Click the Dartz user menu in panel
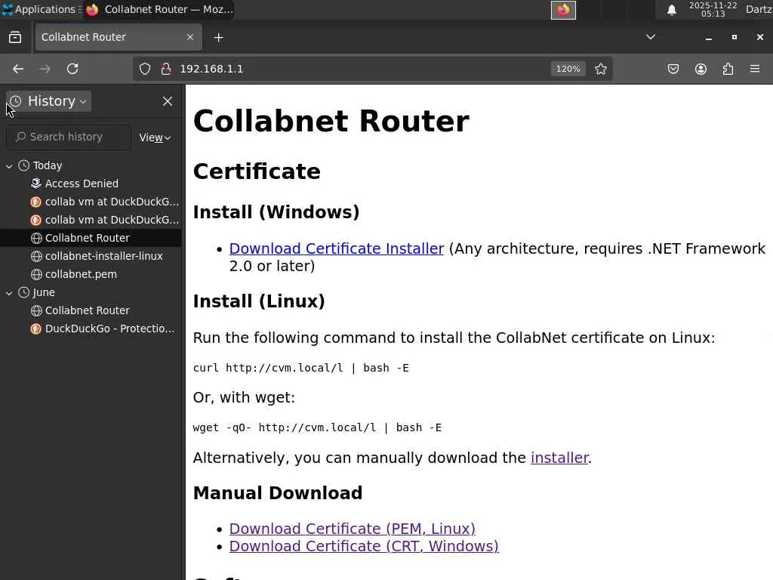The height and width of the screenshot is (580, 773). click(758, 9)
